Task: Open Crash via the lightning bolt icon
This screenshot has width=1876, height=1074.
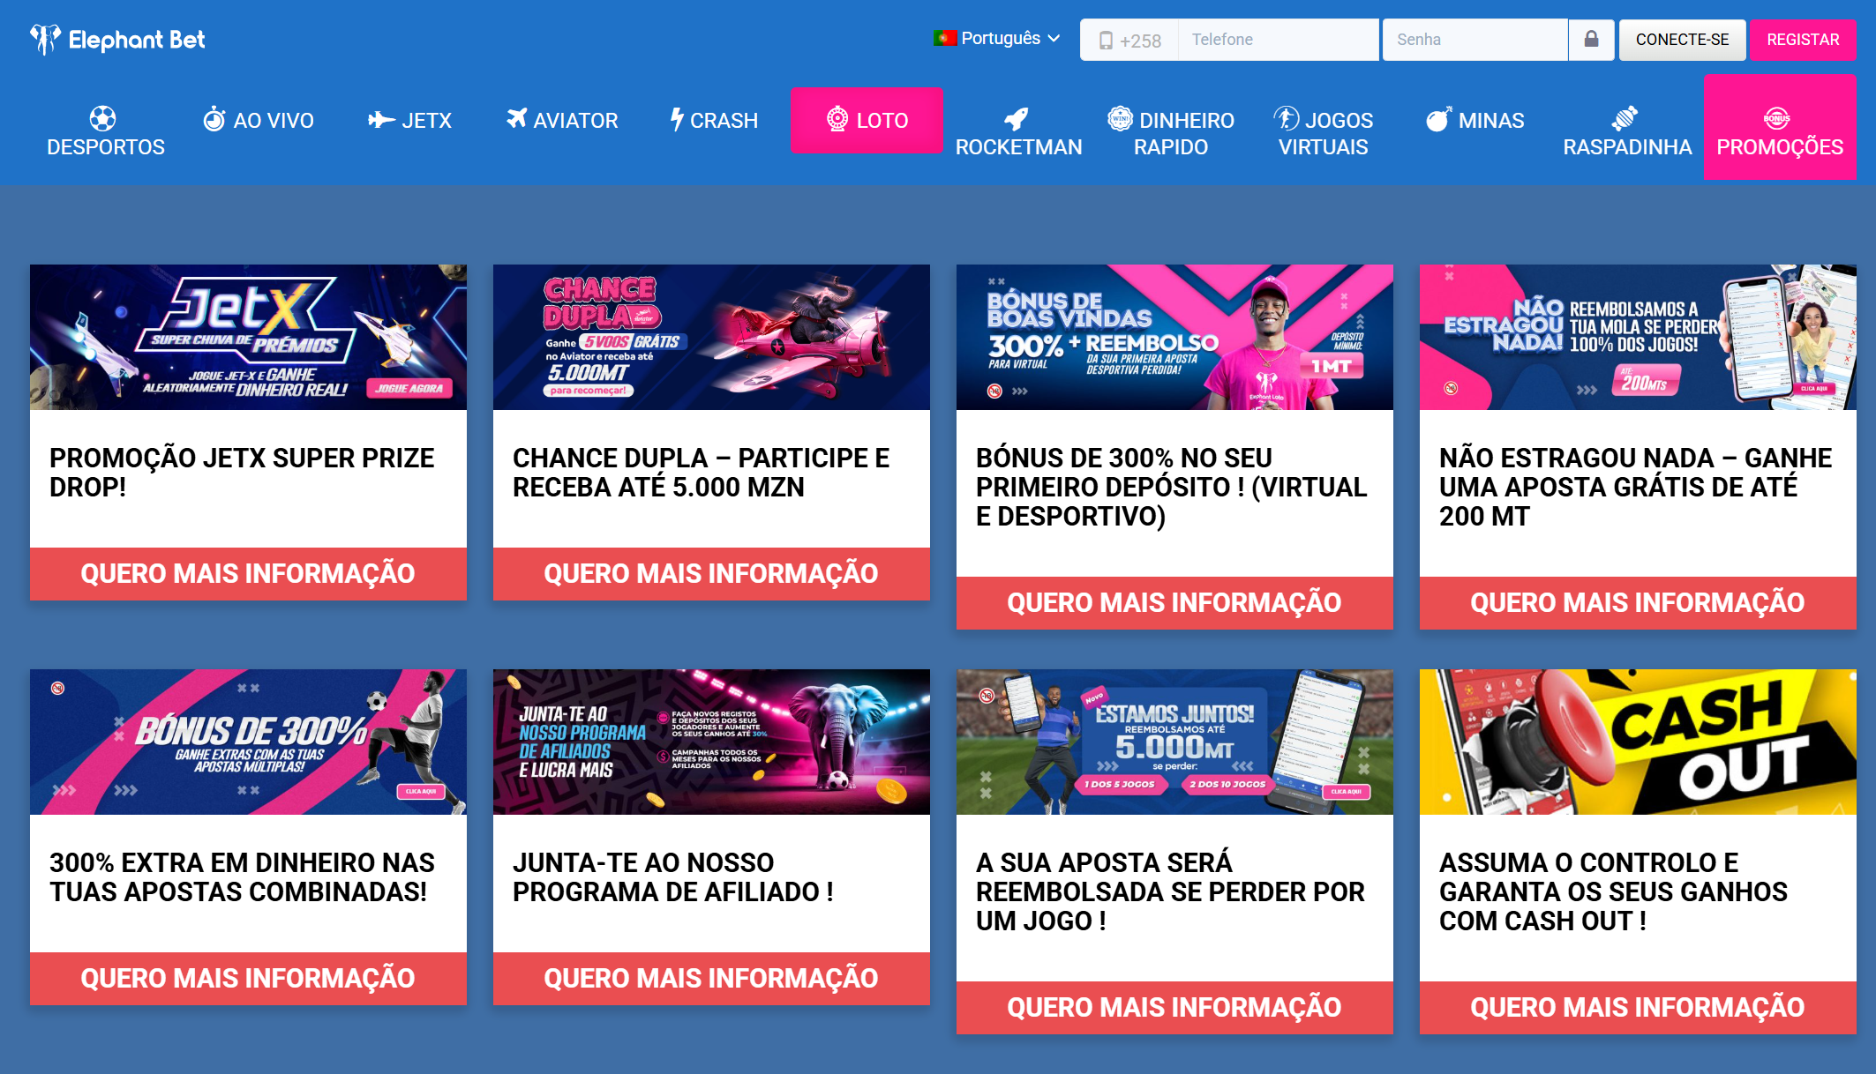Action: (x=677, y=119)
